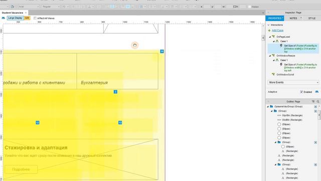Click the Add Case link
Screen dimensions: 321x181
click(277, 30)
